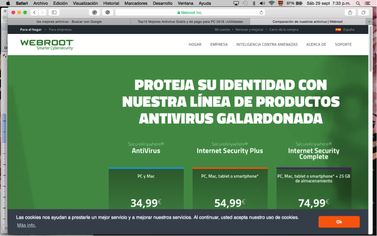Viewport: 377px width, 236px height.
Task: Click the Bluetooth menu bar icon
Action: (x=254, y=3)
